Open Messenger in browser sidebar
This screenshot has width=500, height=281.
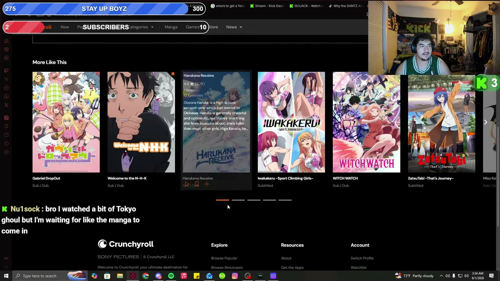[x=6, y=88]
